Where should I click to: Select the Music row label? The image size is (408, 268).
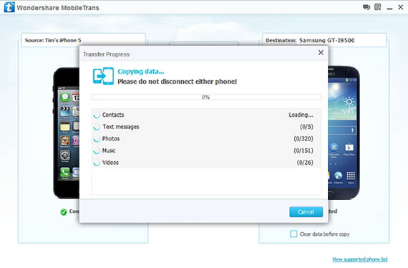coord(109,150)
